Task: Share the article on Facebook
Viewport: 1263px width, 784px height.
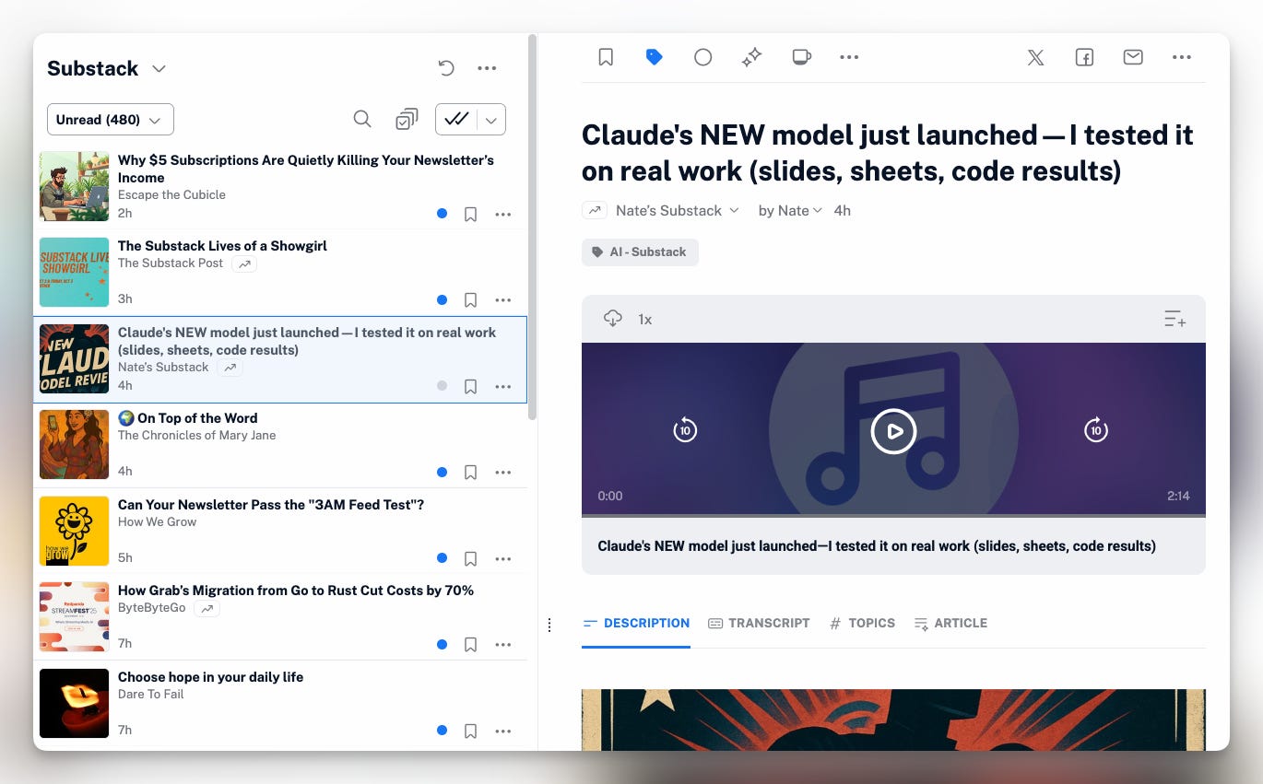Action: point(1084,57)
